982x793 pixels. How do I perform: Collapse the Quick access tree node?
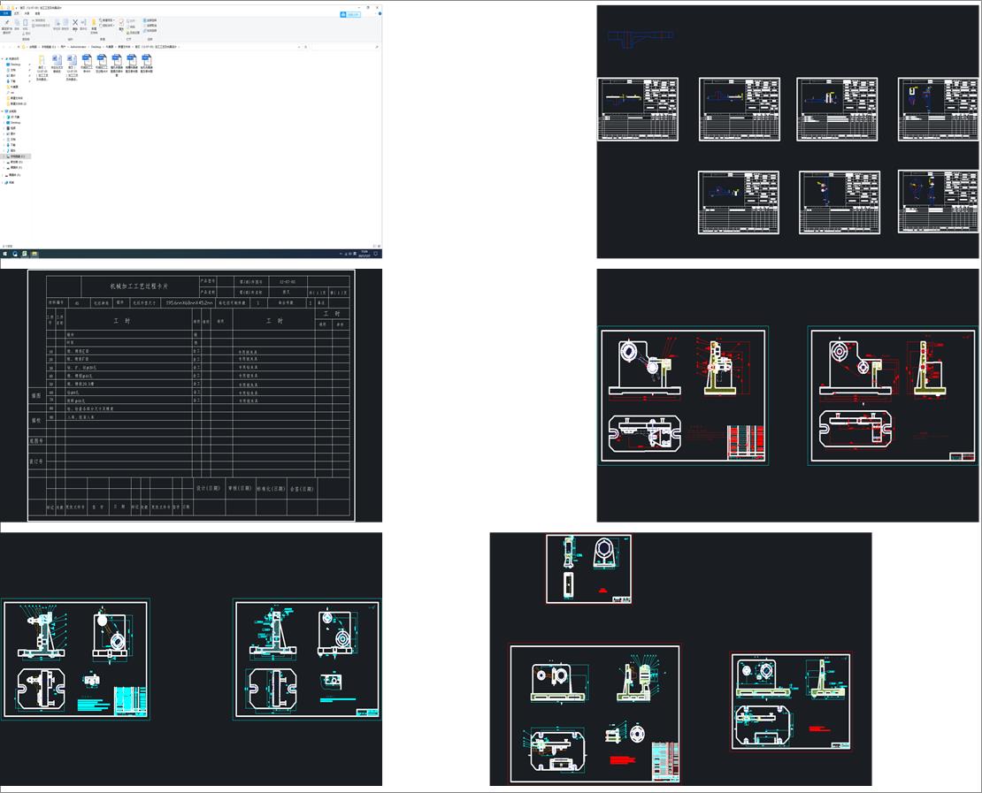(3, 59)
